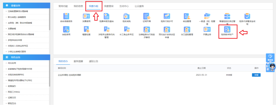The height and width of the screenshot is (105, 276).
Task: Open 预约定价安排谈签申请 icon
Action: coord(167,29)
